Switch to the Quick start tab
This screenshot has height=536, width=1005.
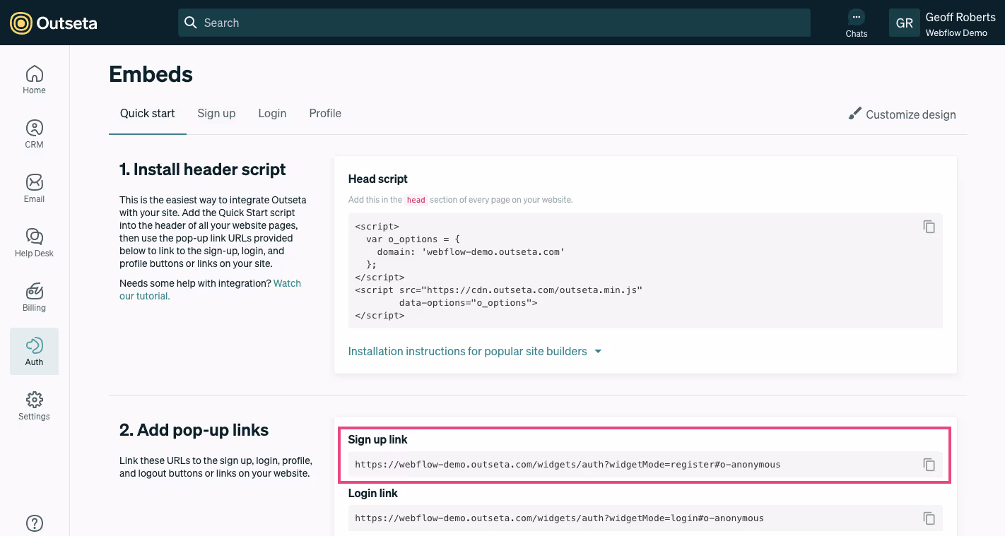(x=148, y=113)
